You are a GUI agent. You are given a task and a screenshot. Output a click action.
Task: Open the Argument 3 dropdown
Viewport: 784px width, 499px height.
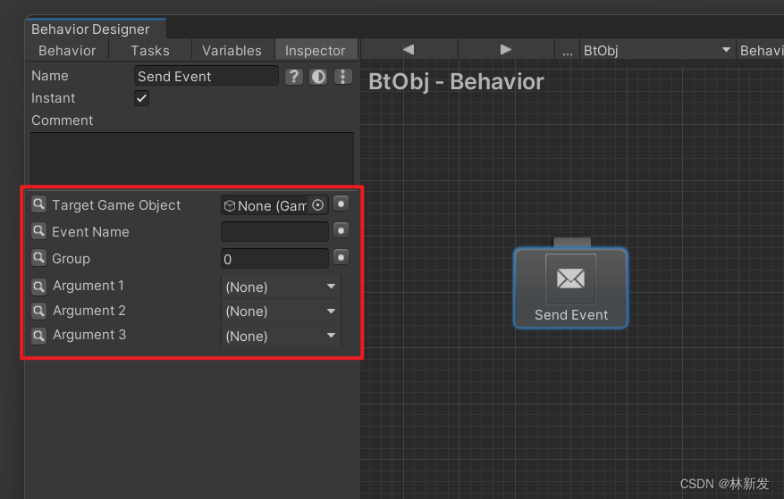[281, 336]
